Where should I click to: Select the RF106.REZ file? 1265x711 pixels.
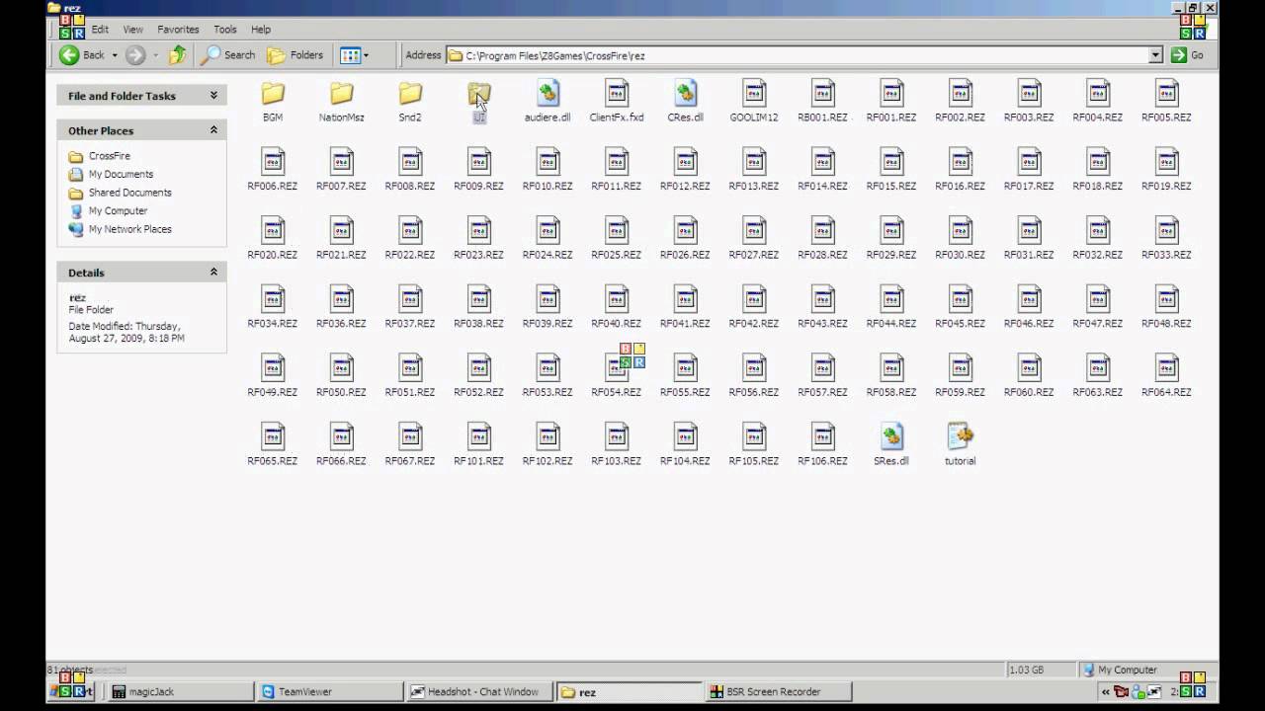coord(823,446)
